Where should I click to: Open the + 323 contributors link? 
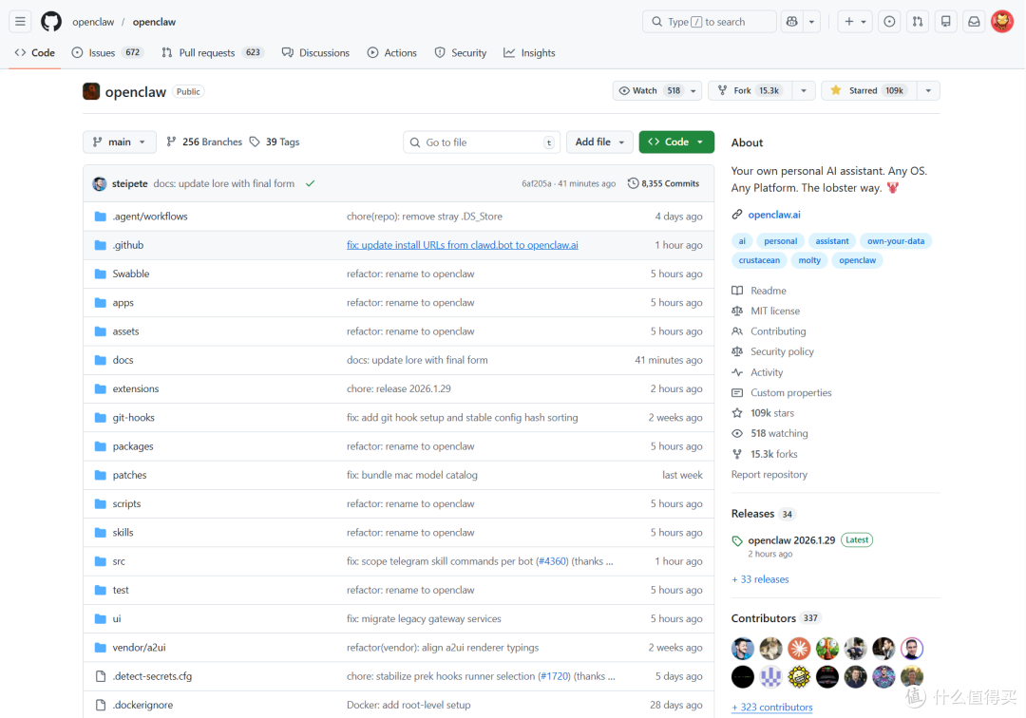[772, 707]
